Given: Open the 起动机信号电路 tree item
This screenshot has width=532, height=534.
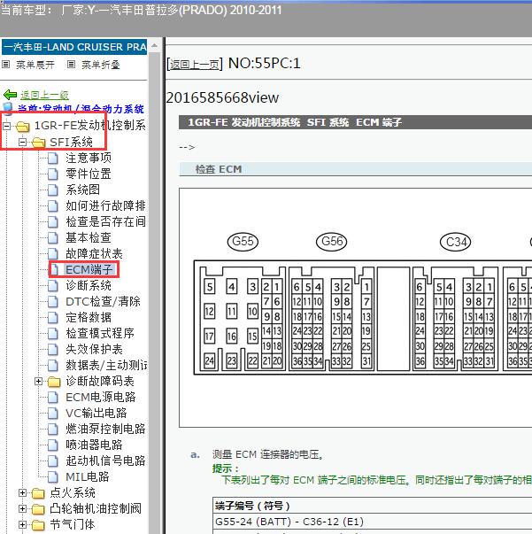Looking at the screenshot, I should point(105,460).
